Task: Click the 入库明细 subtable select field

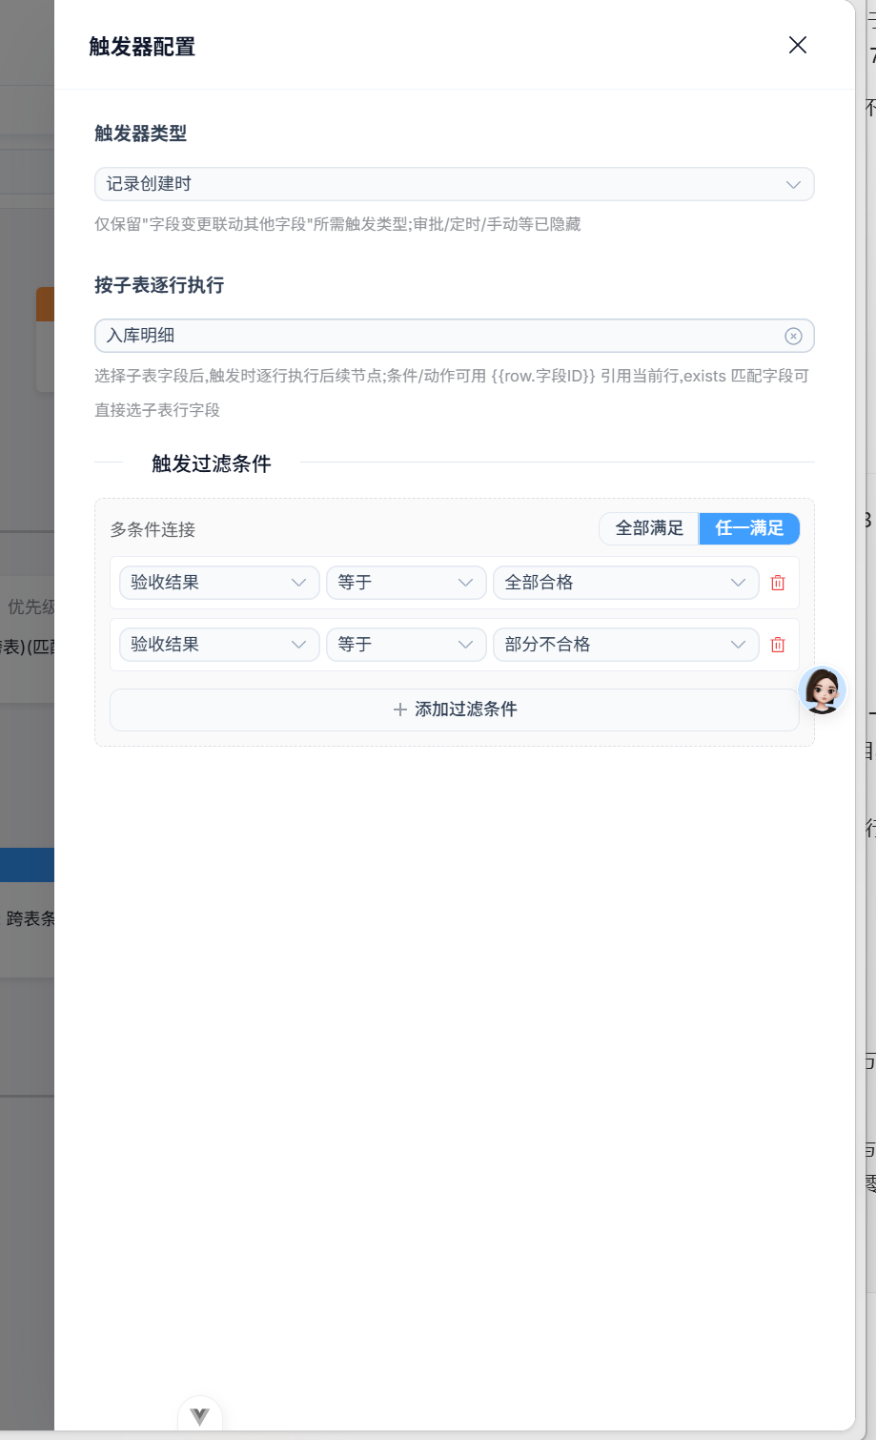Action: coord(454,336)
